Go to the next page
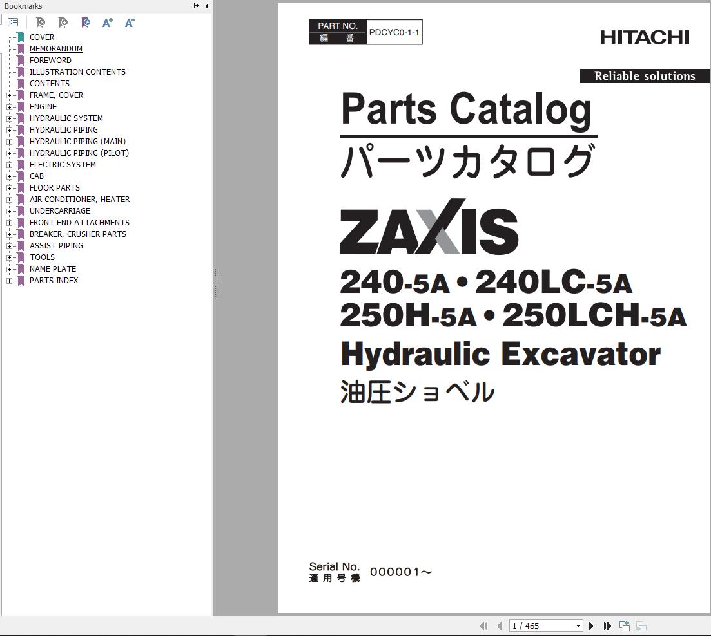This screenshot has height=636, width=711. (x=591, y=626)
